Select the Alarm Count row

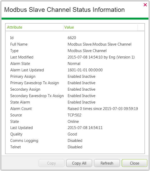tap(75, 109)
